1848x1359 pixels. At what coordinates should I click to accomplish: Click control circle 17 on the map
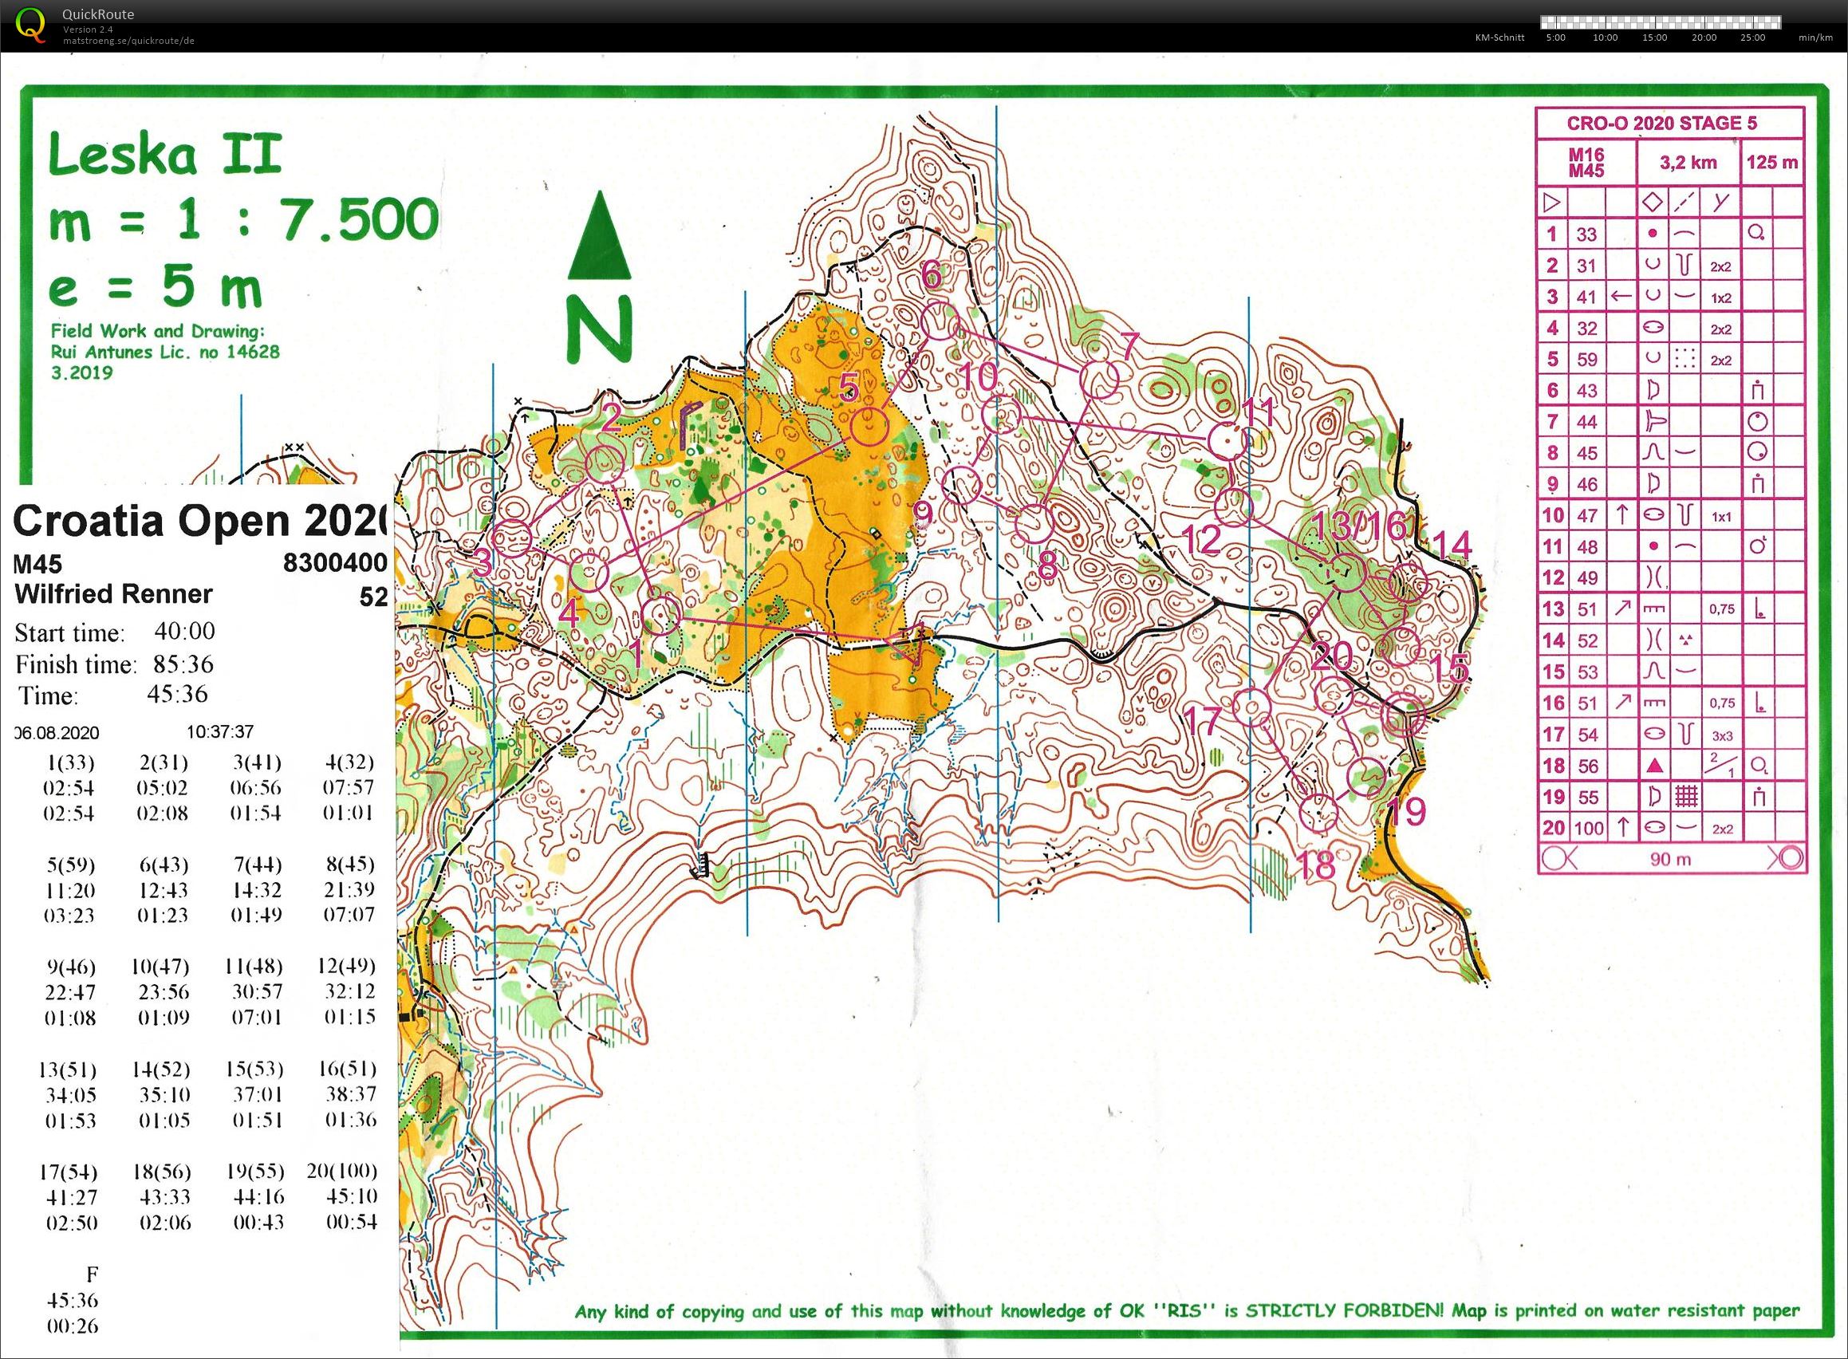click(1251, 706)
